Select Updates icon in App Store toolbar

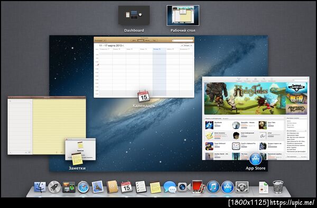tap(272, 79)
